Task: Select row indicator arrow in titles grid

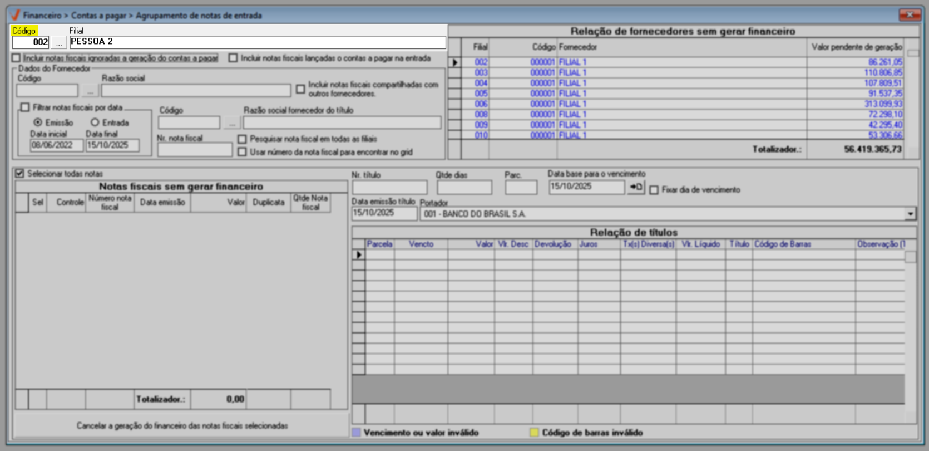Action: tap(359, 254)
